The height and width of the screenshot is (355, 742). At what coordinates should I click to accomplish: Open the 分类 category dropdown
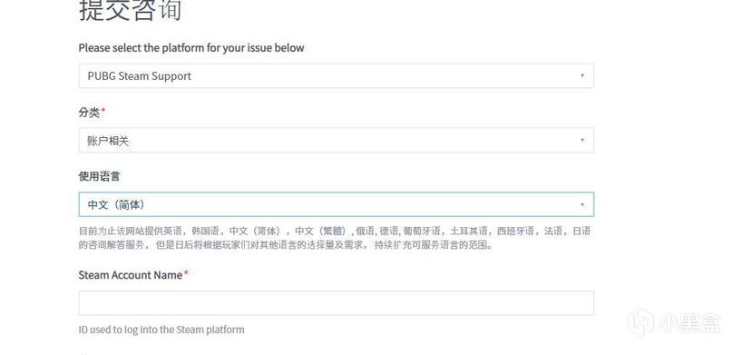point(336,141)
